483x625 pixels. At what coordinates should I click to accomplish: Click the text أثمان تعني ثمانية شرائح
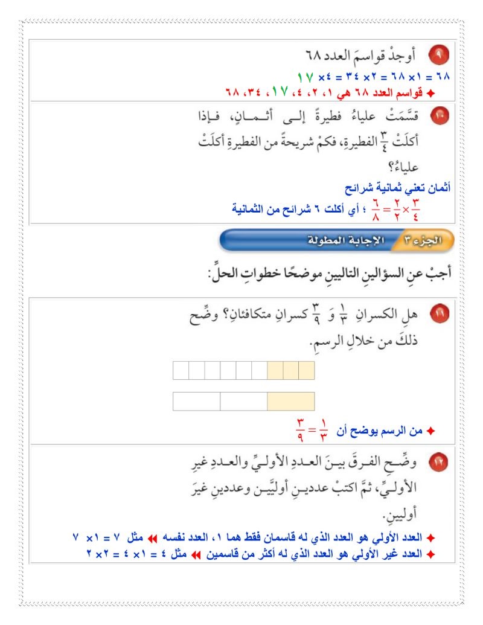pyautogui.click(x=397, y=188)
